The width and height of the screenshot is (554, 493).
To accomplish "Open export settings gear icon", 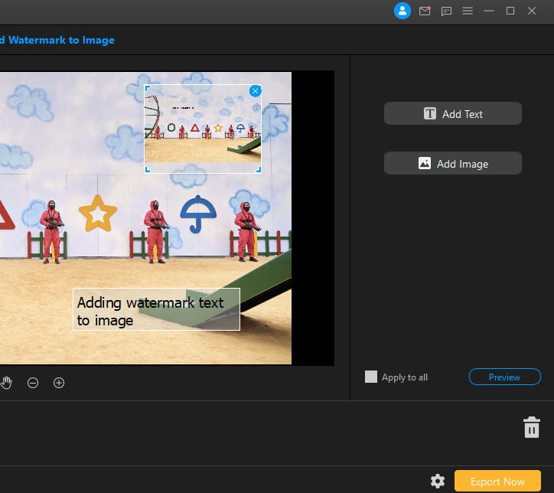I will point(438,481).
